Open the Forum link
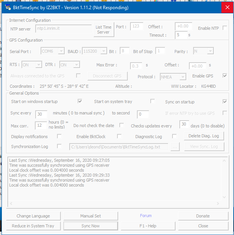 (x=146, y=216)
